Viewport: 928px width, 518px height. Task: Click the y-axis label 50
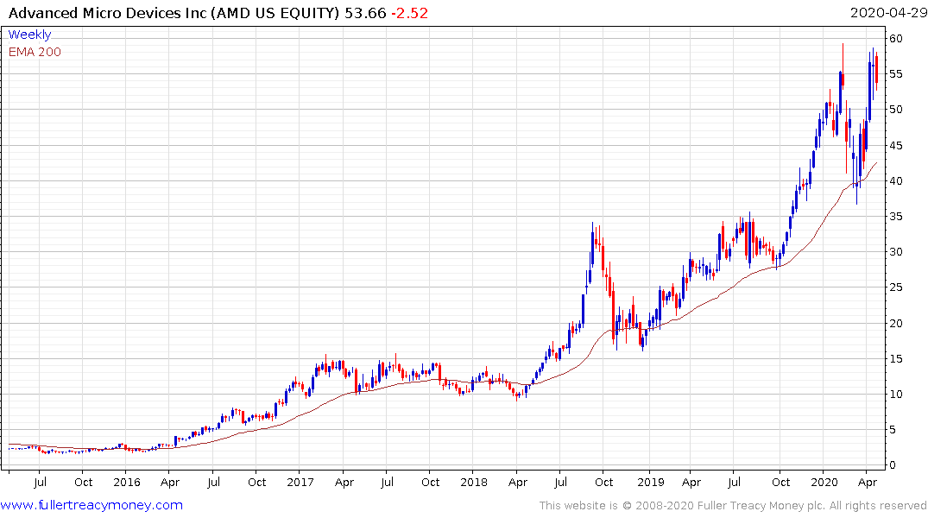[895, 110]
